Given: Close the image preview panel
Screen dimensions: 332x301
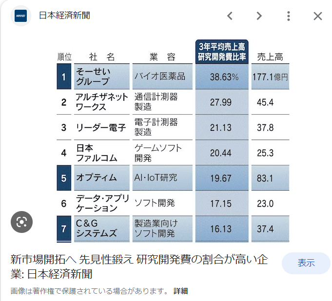Looking at the screenshot, I should 318,16.
